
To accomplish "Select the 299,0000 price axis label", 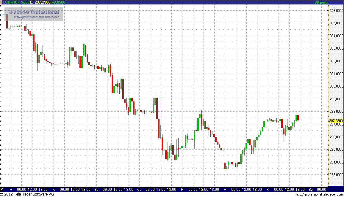I will click(337, 99).
